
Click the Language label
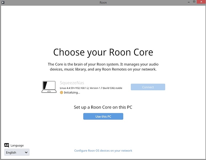[17, 145]
